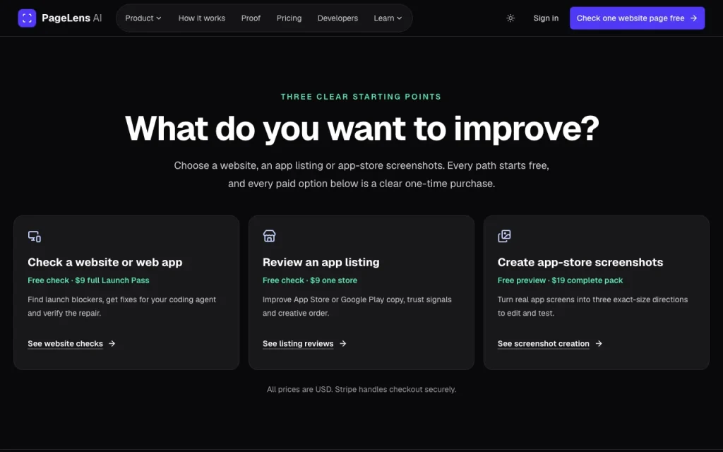The height and width of the screenshot is (452, 723).
Task: Click the Sign in link
Action: [546, 18]
